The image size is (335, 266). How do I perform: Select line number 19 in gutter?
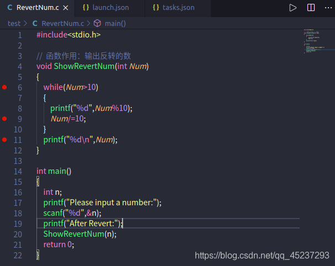click(18, 224)
